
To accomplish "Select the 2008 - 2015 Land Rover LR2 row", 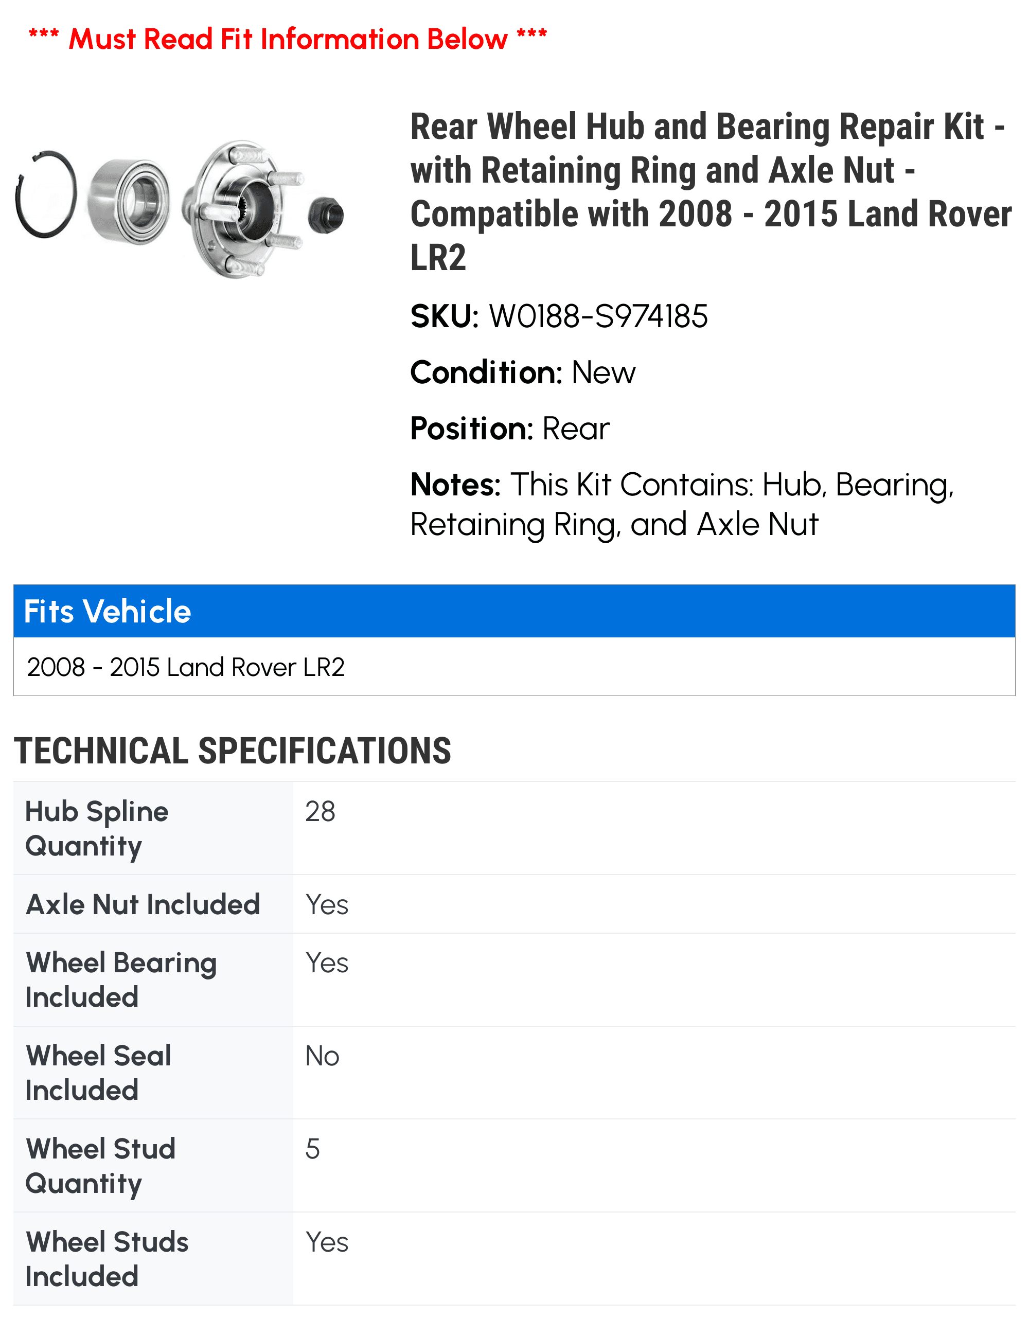I will tap(514, 667).
